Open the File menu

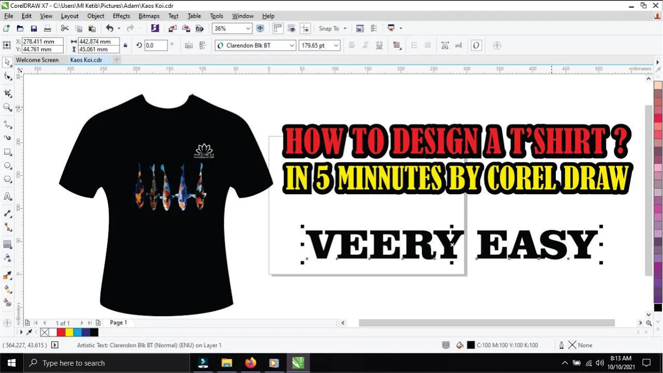click(8, 16)
